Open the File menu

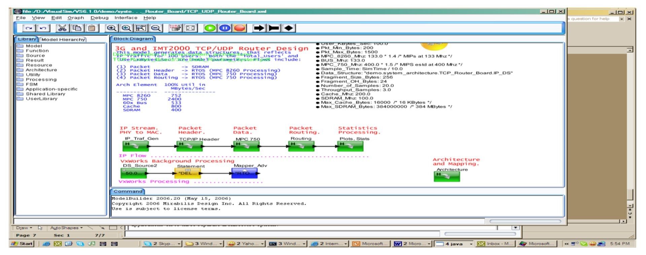click(21, 18)
